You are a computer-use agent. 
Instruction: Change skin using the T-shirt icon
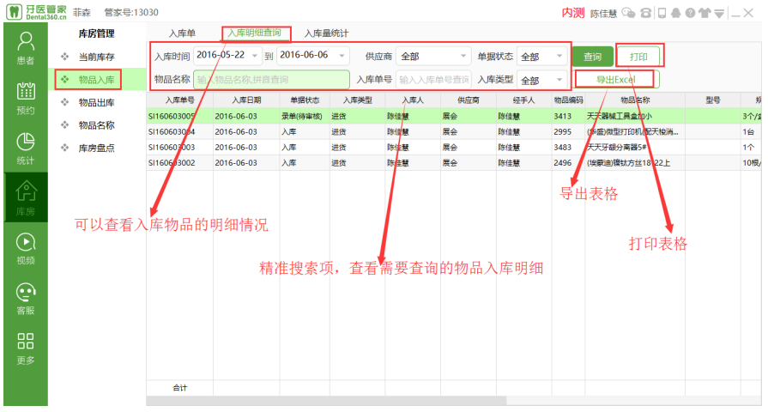[x=705, y=13]
